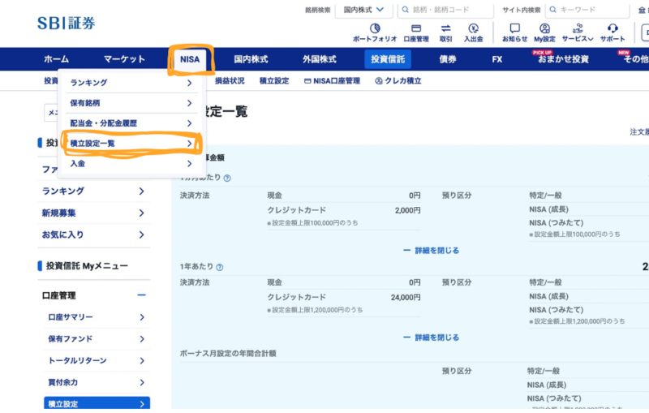
Task: Open the お知らせ notifications icon
Action: click(x=514, y=32)
